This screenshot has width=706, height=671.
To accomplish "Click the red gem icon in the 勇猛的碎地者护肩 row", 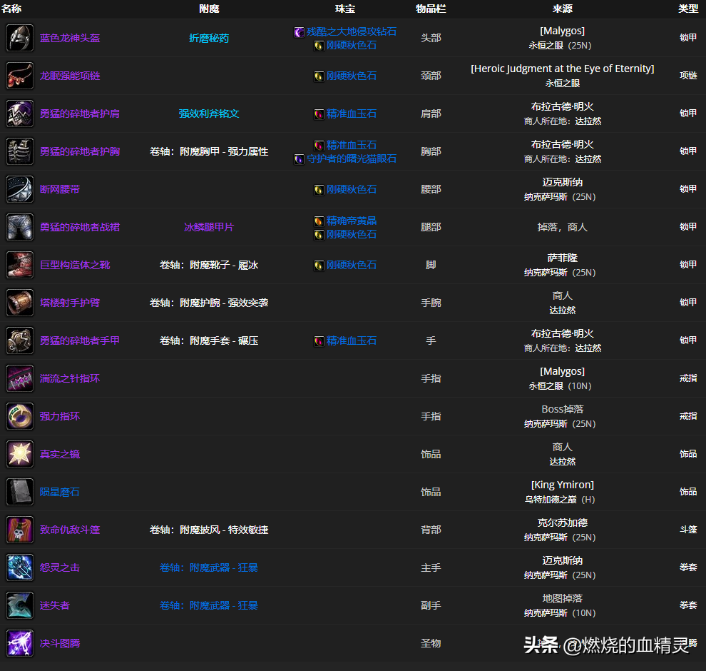I will 319,114.
